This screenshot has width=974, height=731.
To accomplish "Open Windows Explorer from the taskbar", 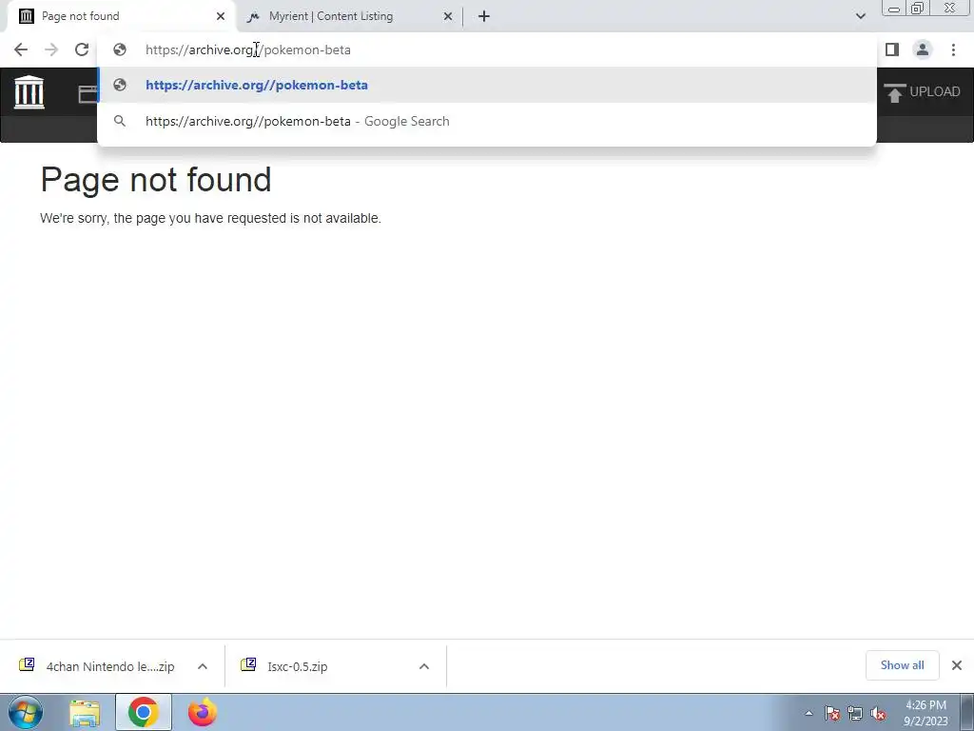I will click(85, 712).
